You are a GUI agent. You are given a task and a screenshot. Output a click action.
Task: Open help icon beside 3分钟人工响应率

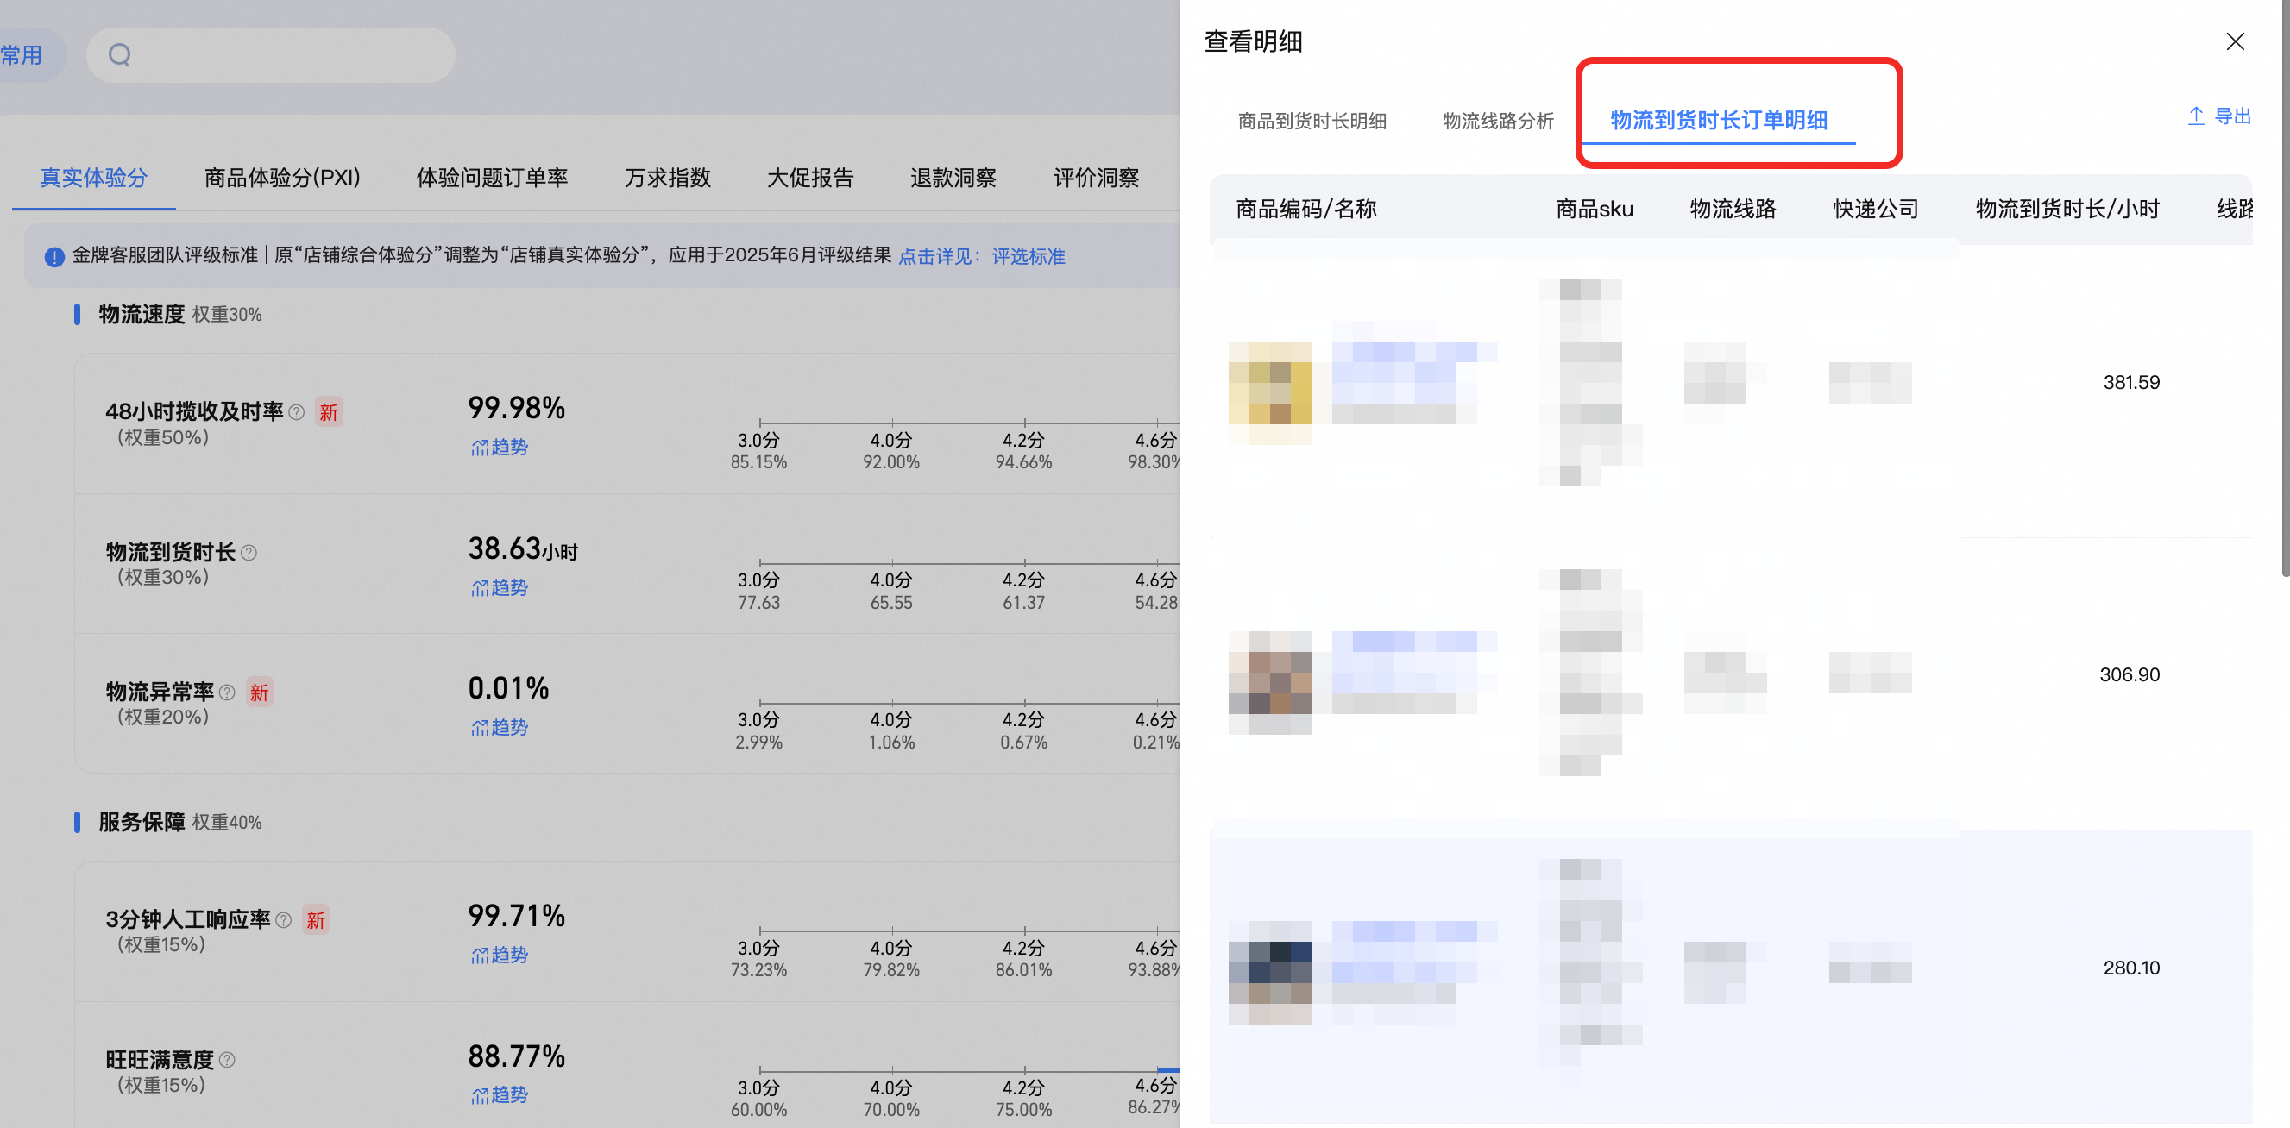284,920
